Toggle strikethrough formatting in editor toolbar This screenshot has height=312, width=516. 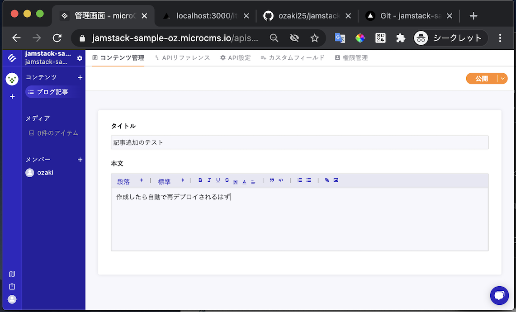(227, 180)
